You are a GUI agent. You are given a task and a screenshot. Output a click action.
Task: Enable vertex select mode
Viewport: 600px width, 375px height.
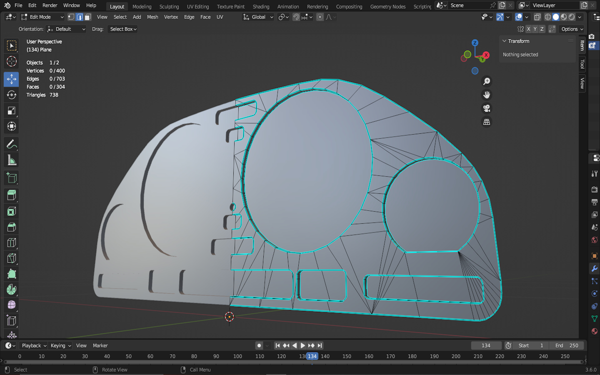(71, 17)
